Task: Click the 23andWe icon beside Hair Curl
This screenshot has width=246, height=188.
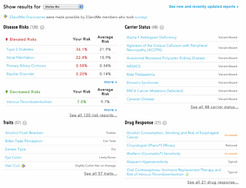Action: click(23, 166)
